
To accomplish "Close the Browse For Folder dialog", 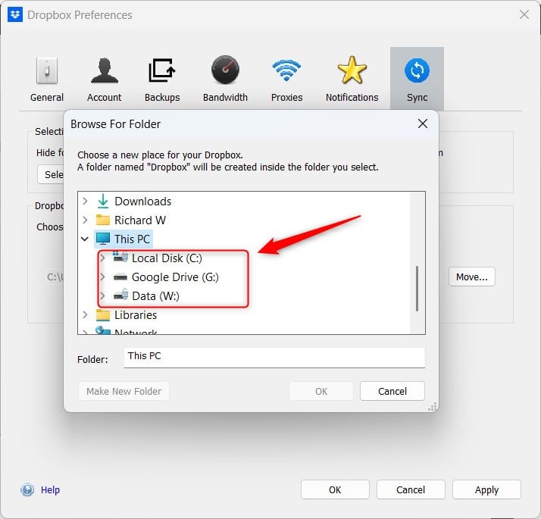I will pyautogui.click(x=423, y=123).
